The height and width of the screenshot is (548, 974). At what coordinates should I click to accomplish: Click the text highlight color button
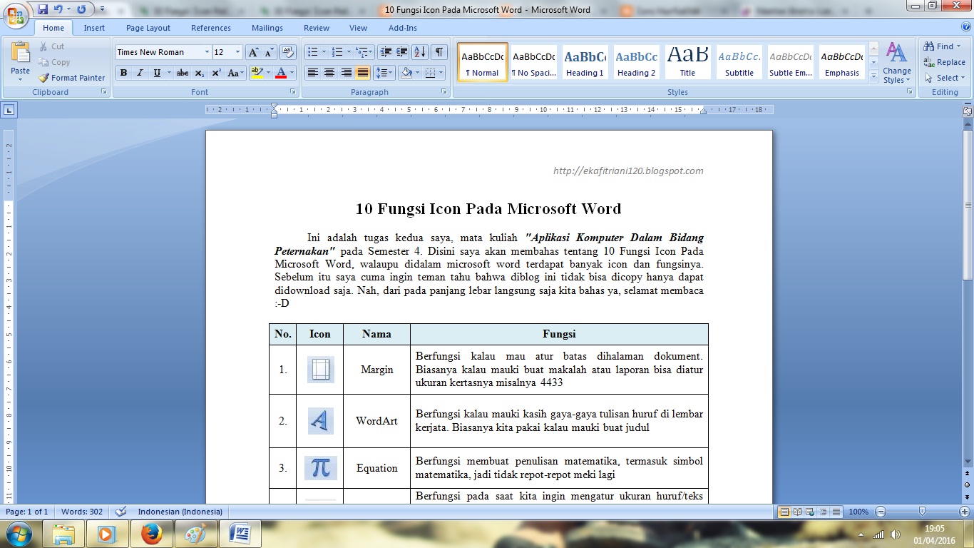256,73
